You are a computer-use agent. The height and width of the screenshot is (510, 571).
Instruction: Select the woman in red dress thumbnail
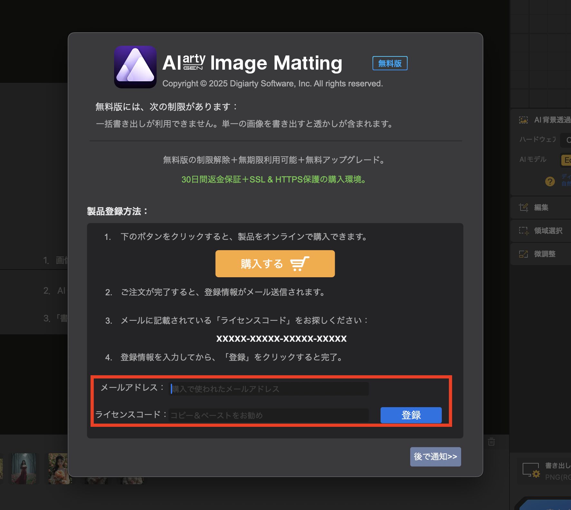pos(24,468)
